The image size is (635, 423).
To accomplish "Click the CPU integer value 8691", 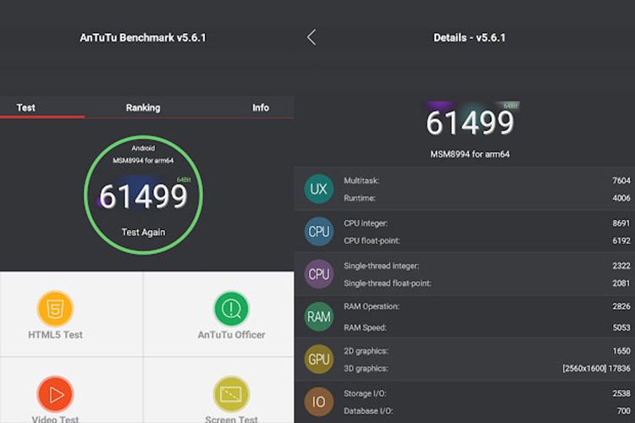I will (x=621, y=223).
